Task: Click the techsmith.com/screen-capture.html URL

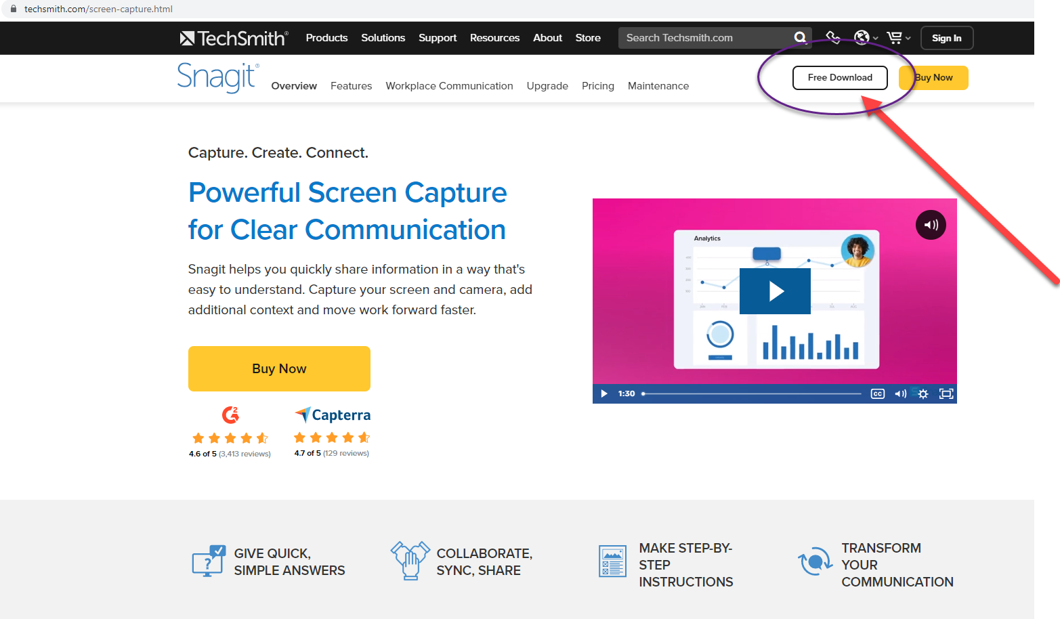Action: point(98,9)
